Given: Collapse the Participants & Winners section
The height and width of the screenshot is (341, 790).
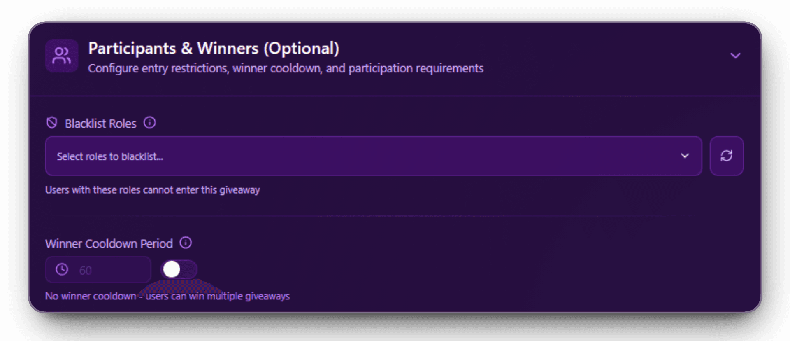Looking at the screenshot, I should click(x=736, y=56).
